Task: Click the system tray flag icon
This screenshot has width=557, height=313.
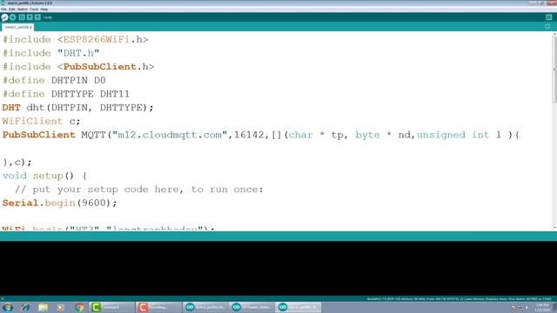Action: point(513,308)
